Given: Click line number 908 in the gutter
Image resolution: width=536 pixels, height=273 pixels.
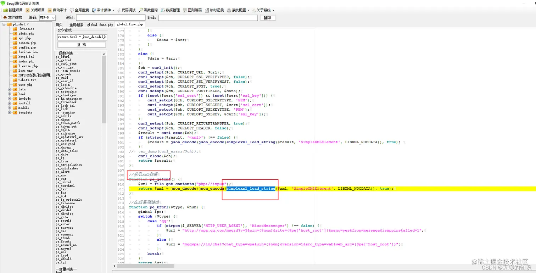Looking at the screenshot, I should (x=121, y=175).
